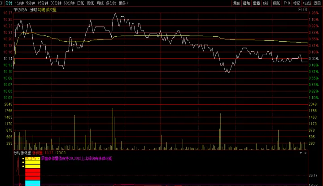Toggle the 分时 line legend label
Viewport: 323px width, 186px height.
tap(33, 9)
